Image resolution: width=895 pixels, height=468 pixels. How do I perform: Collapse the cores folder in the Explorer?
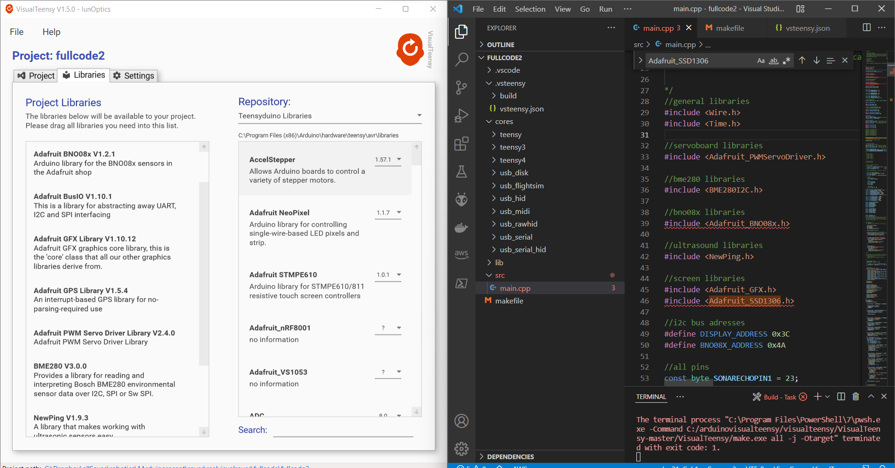pyautogui.click(x=489, y=121)
